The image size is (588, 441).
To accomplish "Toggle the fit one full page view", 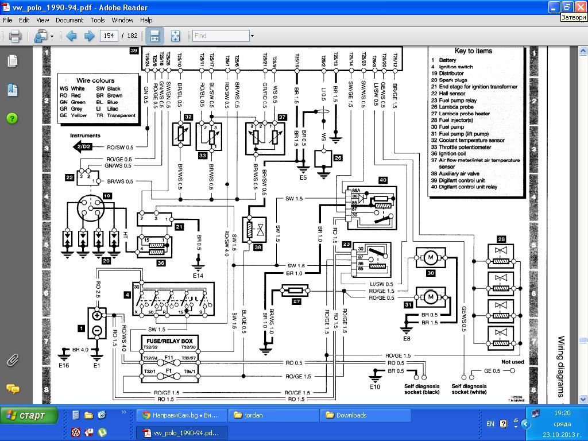I will point(175,36).
